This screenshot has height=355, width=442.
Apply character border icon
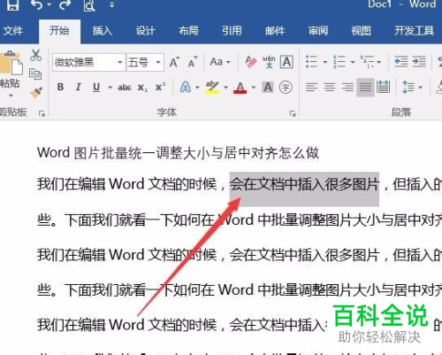point(286,62)
